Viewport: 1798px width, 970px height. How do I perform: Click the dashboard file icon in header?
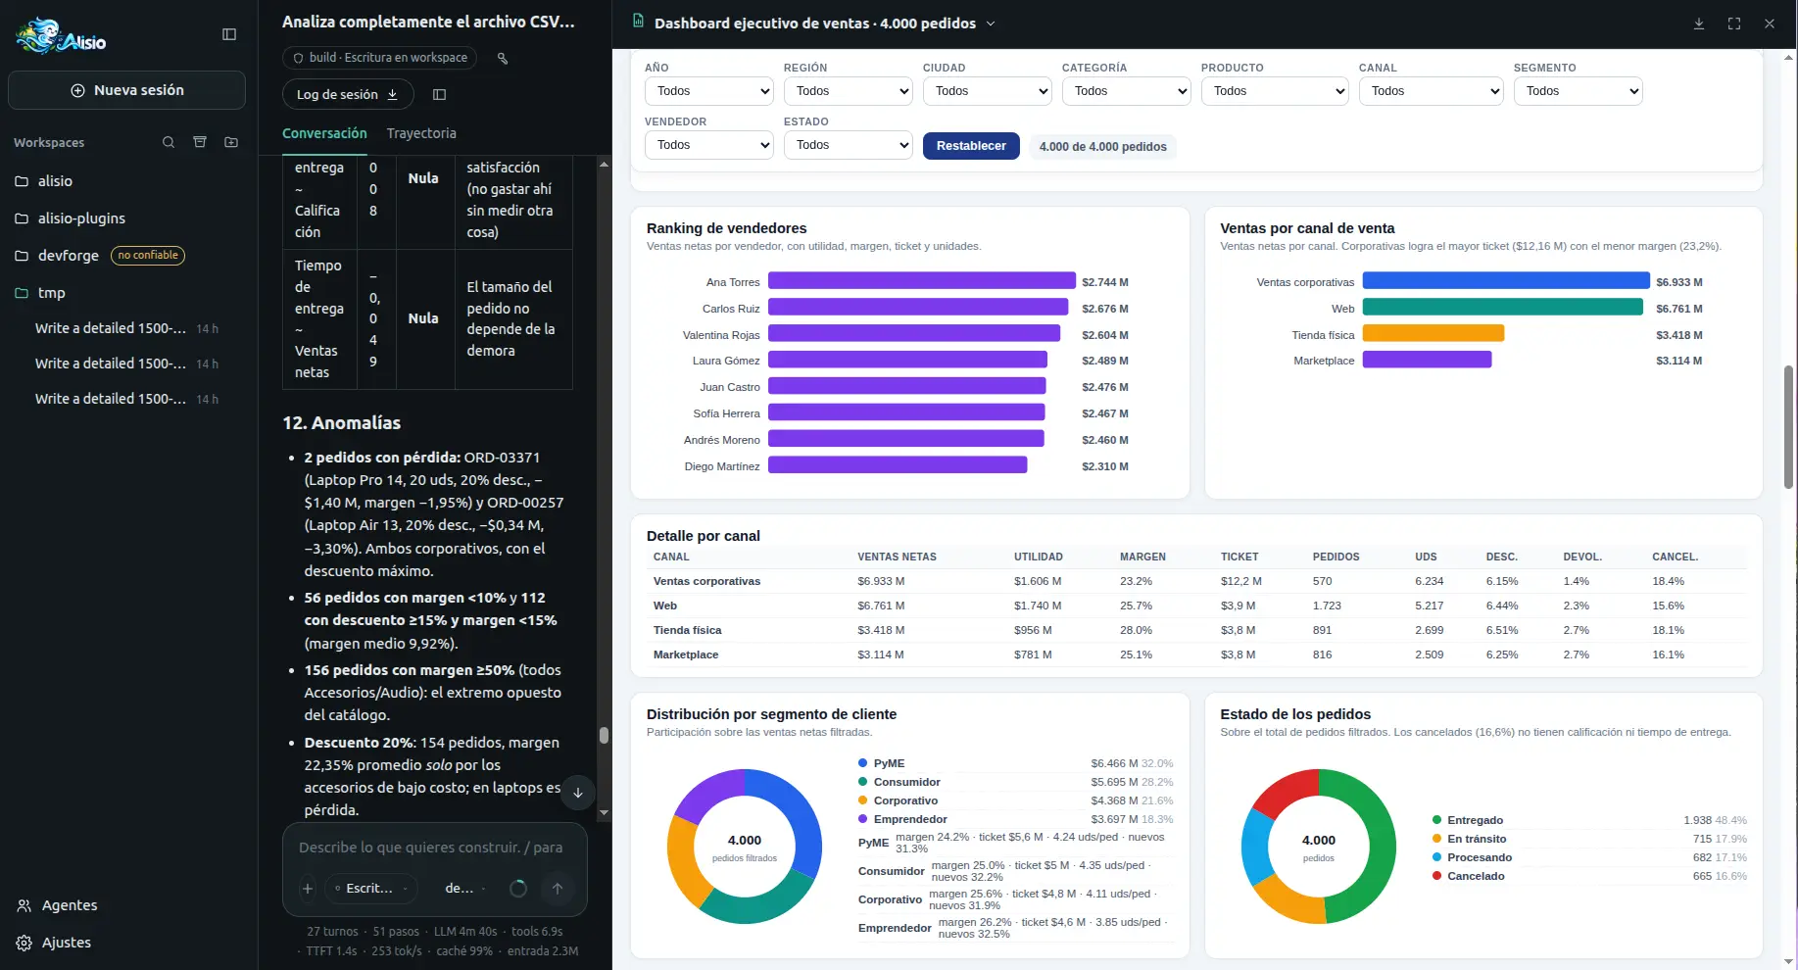[638, 21]
